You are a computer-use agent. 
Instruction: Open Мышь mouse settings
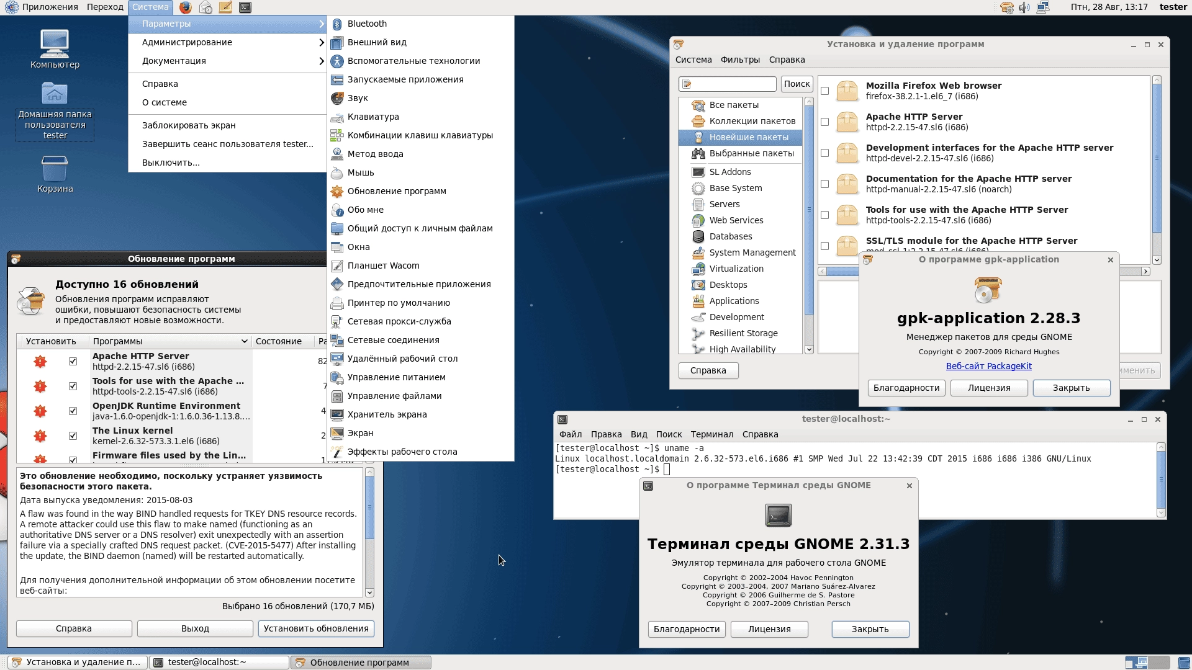(420, 172)
